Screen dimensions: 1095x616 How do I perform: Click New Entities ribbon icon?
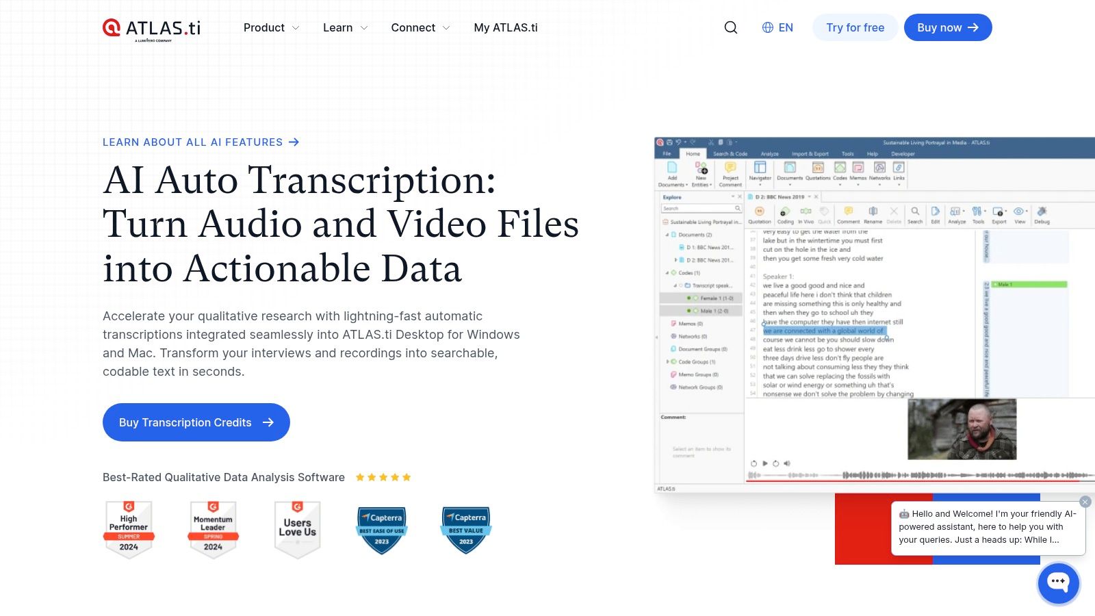[701, 175]
